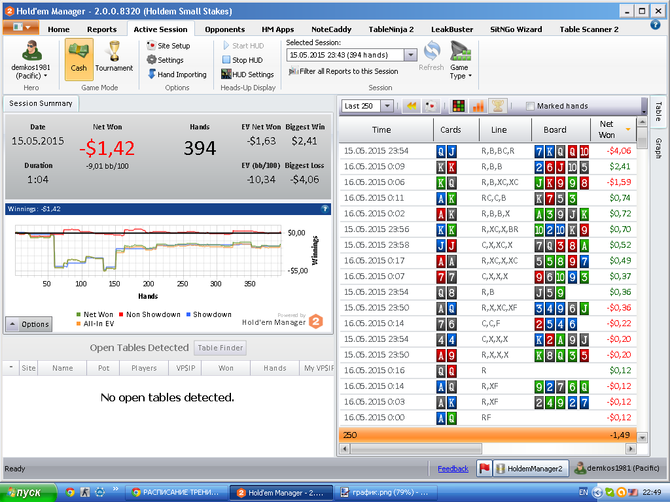Open the Home ribbon tab
Viewport: 670px width, 502px height.
coord(58,29)
